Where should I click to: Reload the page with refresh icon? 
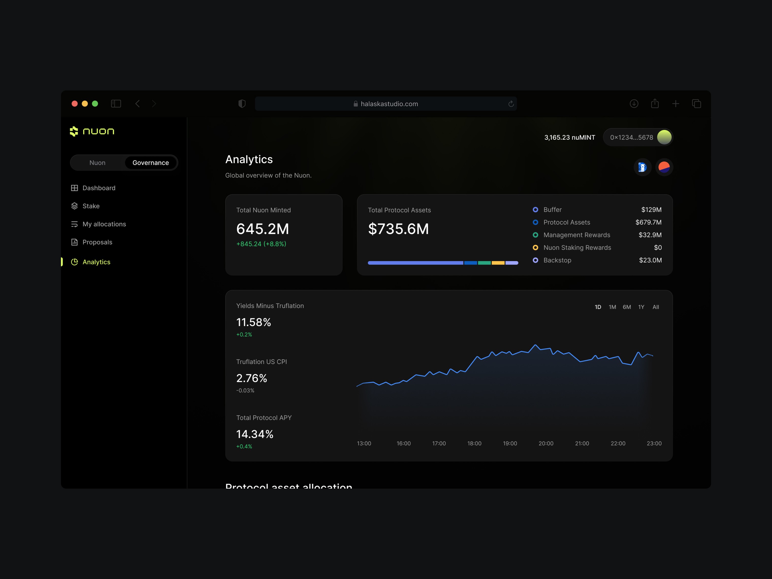pos(511,104)
